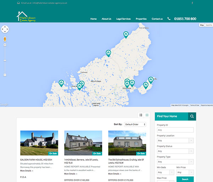Open the About Us page
Screen dimensions: 213x182
point(106,19)
